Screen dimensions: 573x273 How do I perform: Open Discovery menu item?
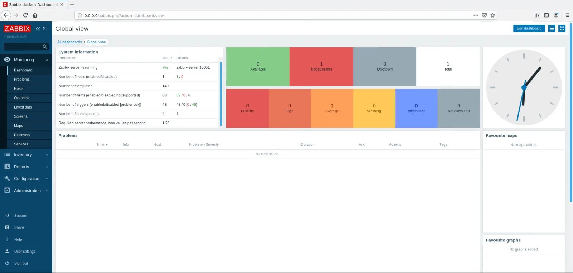22,135
